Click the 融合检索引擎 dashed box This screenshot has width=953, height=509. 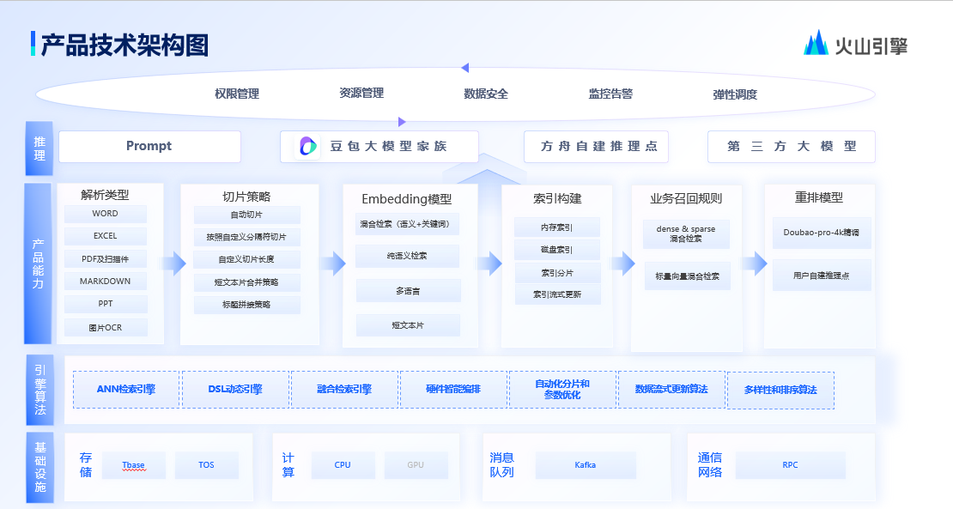pyautogui.click(x=344, y=390)
